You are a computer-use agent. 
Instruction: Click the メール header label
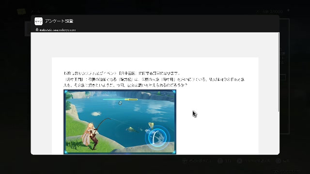pyautogui.click(x=35, y=12)
